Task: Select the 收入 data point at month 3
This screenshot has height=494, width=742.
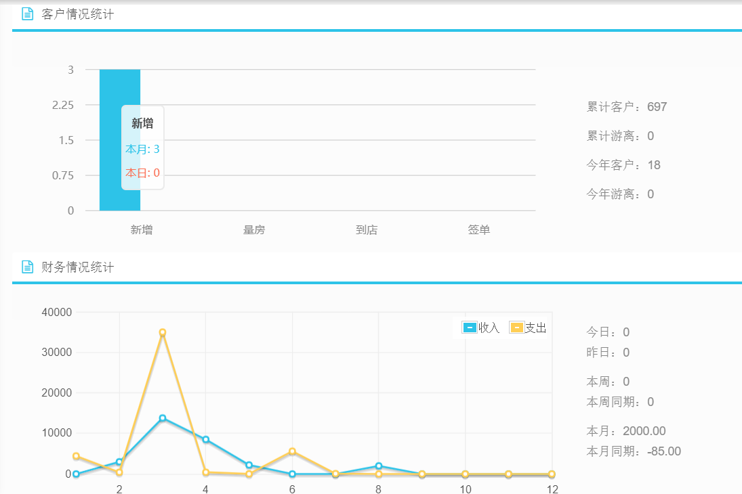Action: [x=163, y=418]
